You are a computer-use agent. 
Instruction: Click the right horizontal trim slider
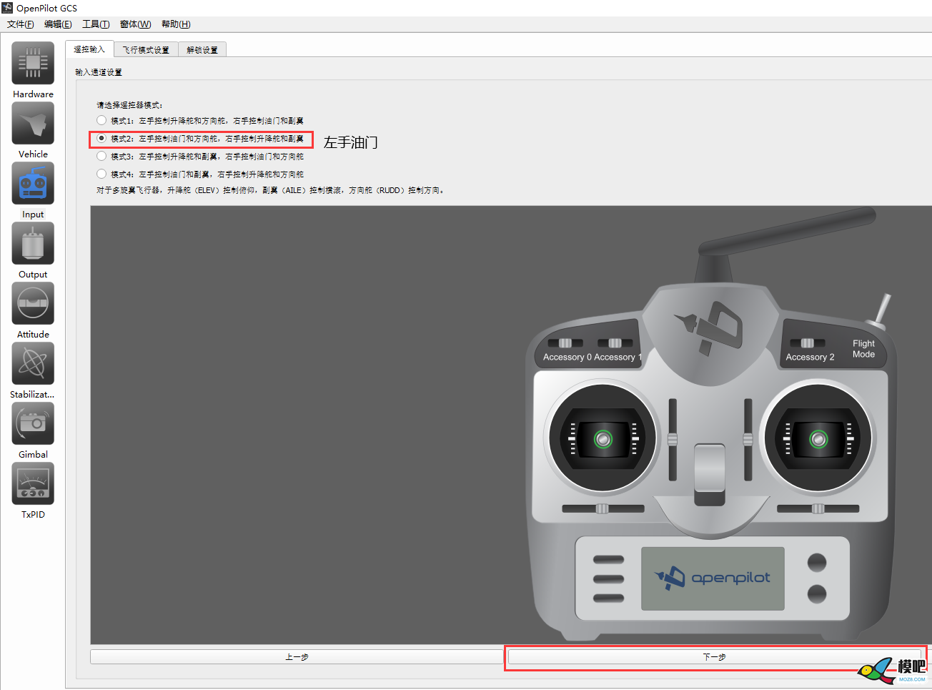tap(818, 508)
